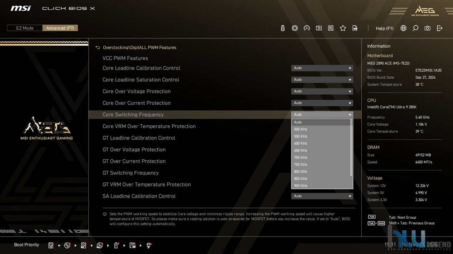This screenshot has width=453, height=254.
Task: Go back using the breadcrumb return arrow
Action: [98, 47]
